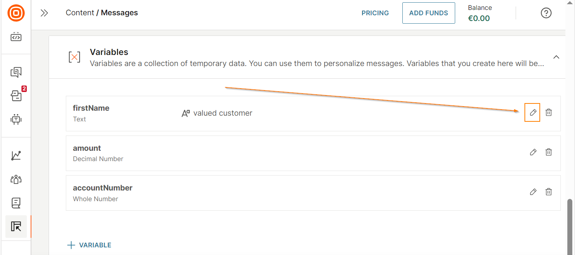
Task: Open the Infobip home logo
Action: [16, 13]
